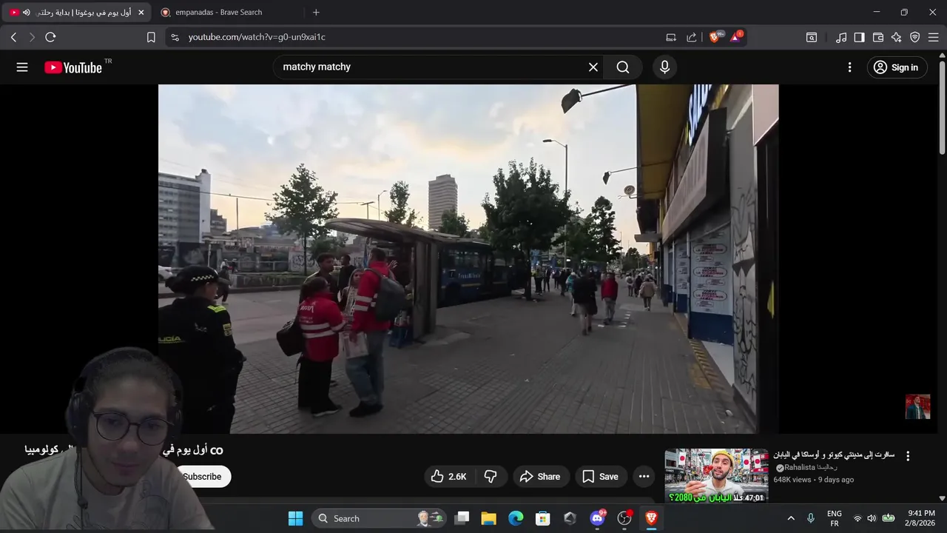This screenshot has height=533, width=947.
Task: Click the channel watermark in the video
Action: 917,407
